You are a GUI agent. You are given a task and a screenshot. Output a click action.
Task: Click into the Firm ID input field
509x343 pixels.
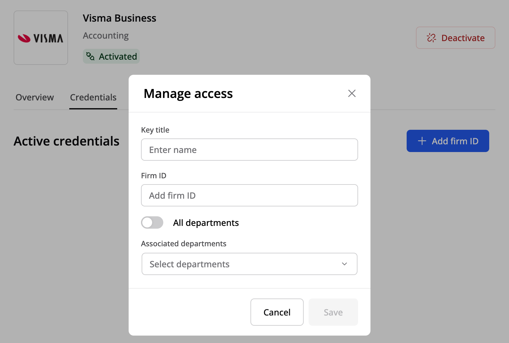[x=249, y=195]
